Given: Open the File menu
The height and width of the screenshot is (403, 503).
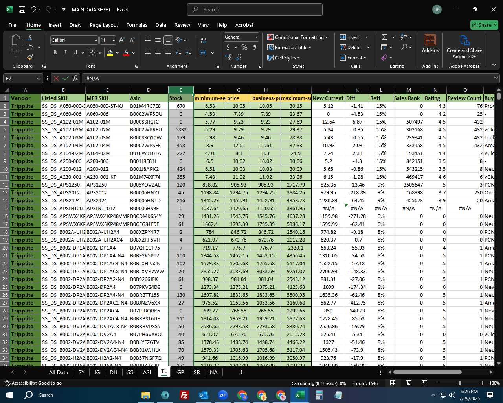Looking at the screenshot, I should [12, 25].
